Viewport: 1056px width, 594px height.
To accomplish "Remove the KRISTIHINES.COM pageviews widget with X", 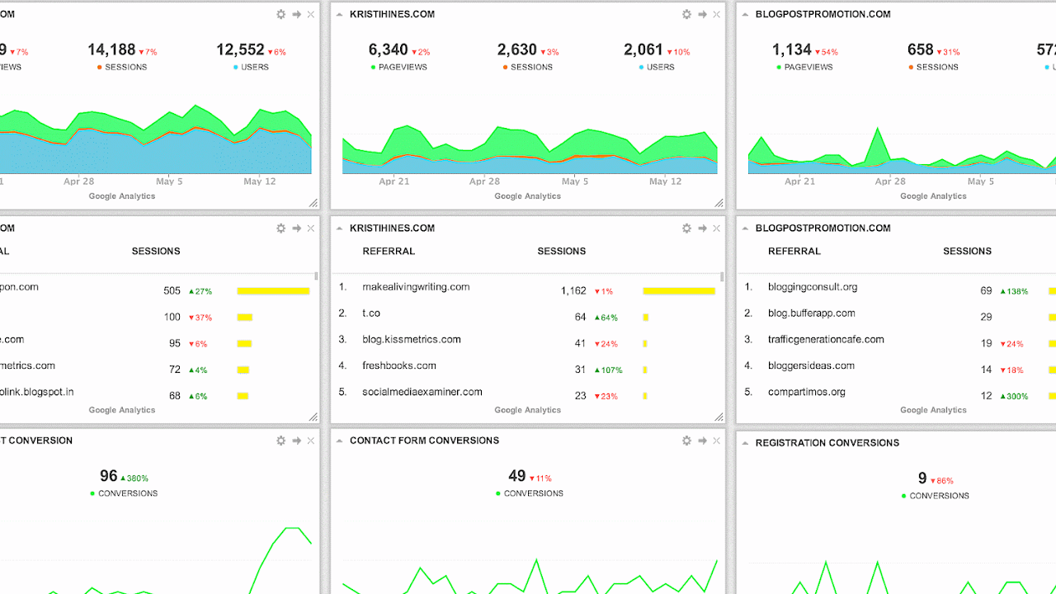I will (716, 14).
